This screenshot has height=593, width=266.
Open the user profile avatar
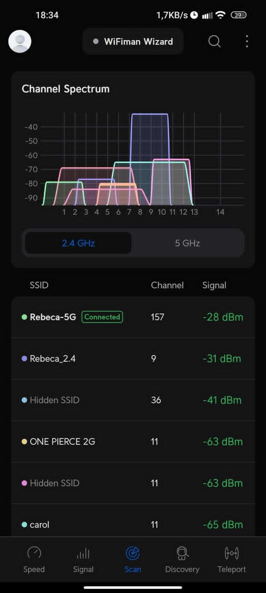pyautogui.click(x=20, y=42)
